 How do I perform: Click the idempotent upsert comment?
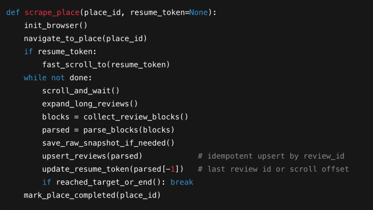coord(271,156)
